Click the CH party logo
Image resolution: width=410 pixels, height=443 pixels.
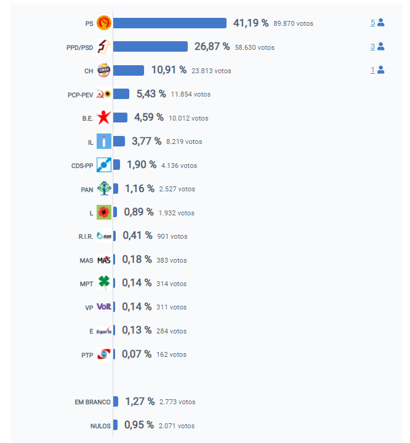104,71
